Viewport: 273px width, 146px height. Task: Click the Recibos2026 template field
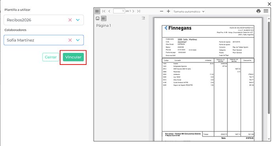tap(44, 20)
